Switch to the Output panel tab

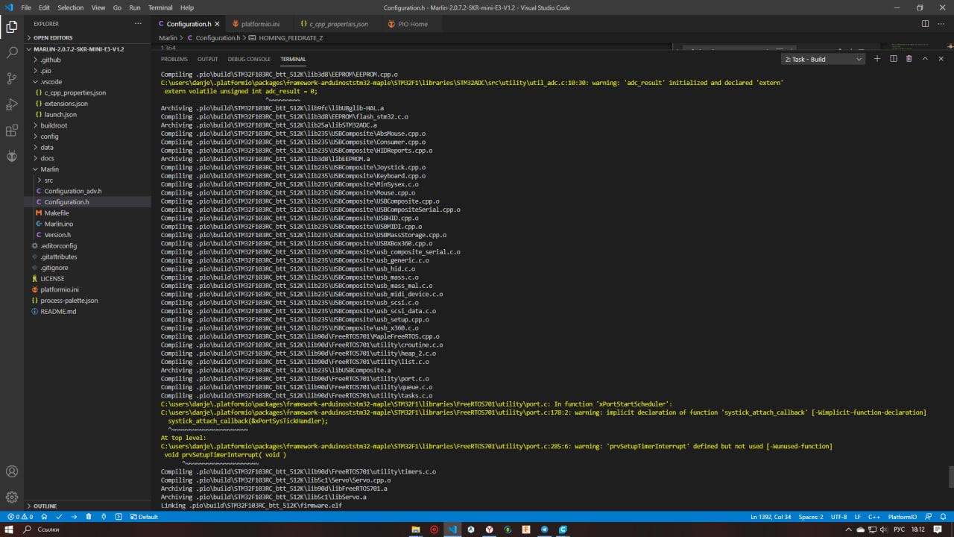pyautogui.click(x=208, y=59)
